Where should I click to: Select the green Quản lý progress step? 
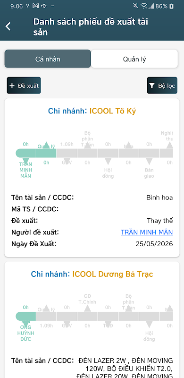[46, 153]
